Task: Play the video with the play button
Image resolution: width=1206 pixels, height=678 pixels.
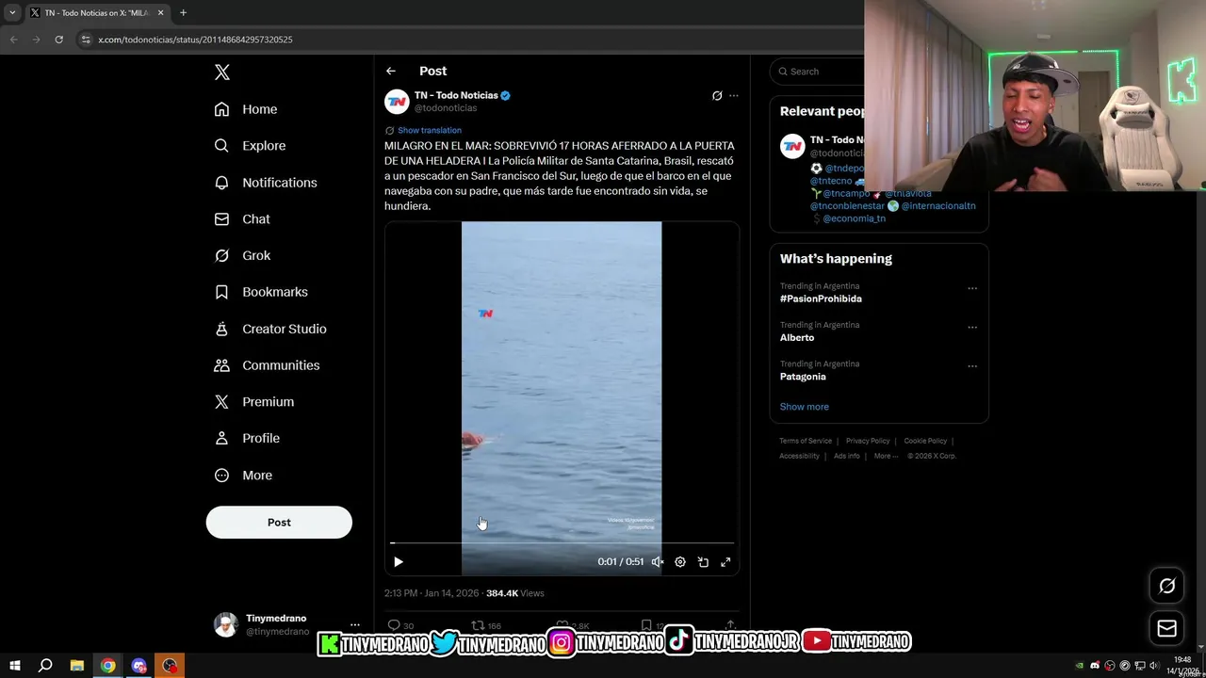Action: coord(399,562)
